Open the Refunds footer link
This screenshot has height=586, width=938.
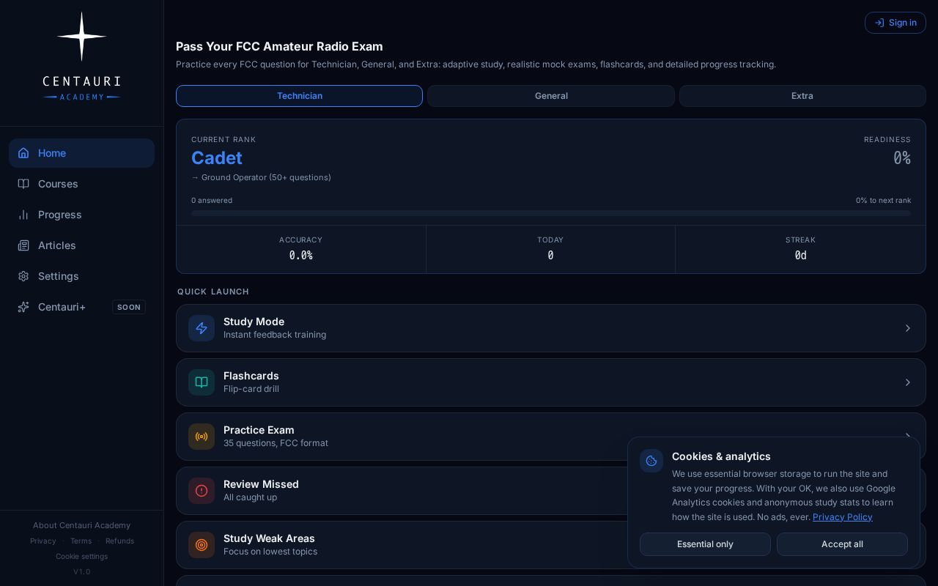tap(119, 541)
